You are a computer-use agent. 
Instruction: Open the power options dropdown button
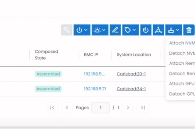tap(82, 30)
